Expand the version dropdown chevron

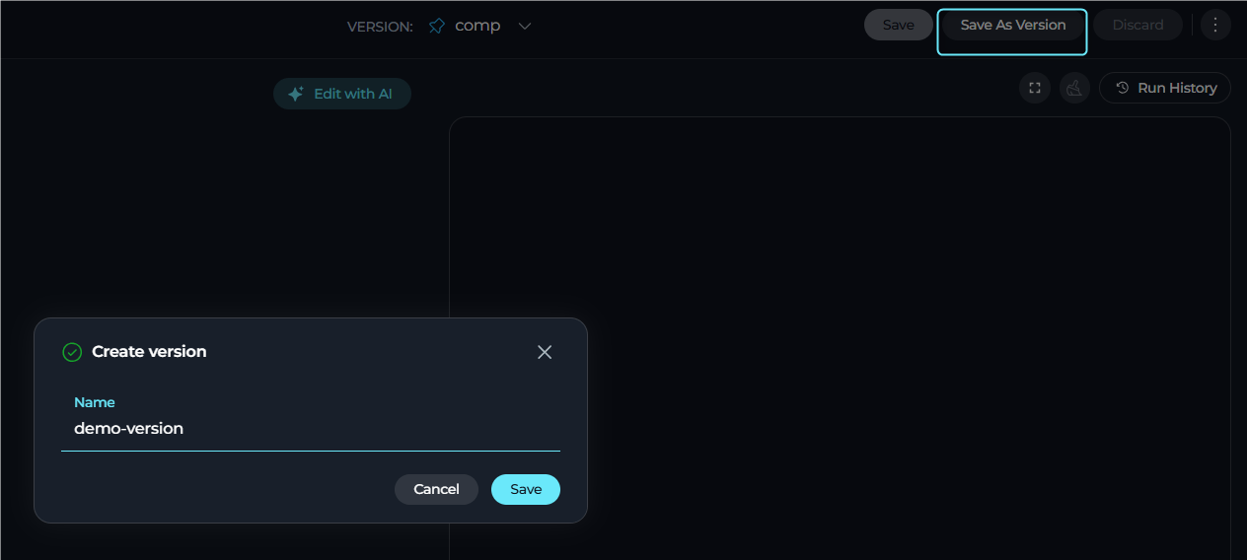[x=525, y=26]
